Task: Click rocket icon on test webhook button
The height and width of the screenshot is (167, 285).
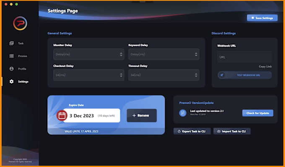Action: [222, 75]
